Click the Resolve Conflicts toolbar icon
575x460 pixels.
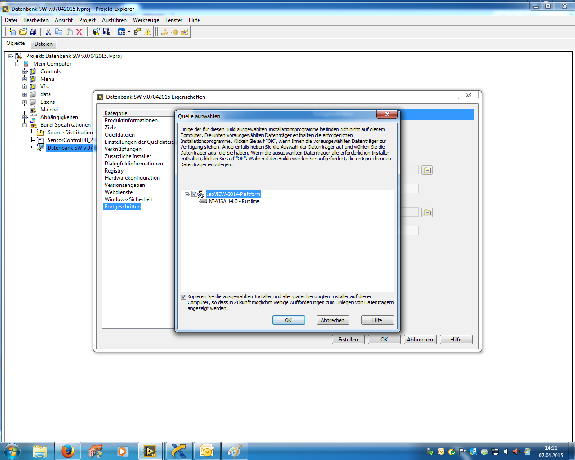pyautogui.click(x=137, y=32)
